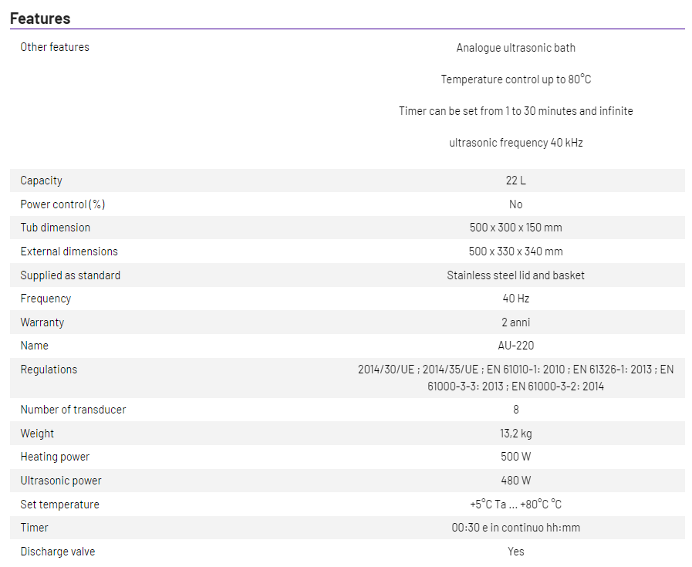
Task: Click the 'External dimensions' row label
Action: [x=69, y=251]
